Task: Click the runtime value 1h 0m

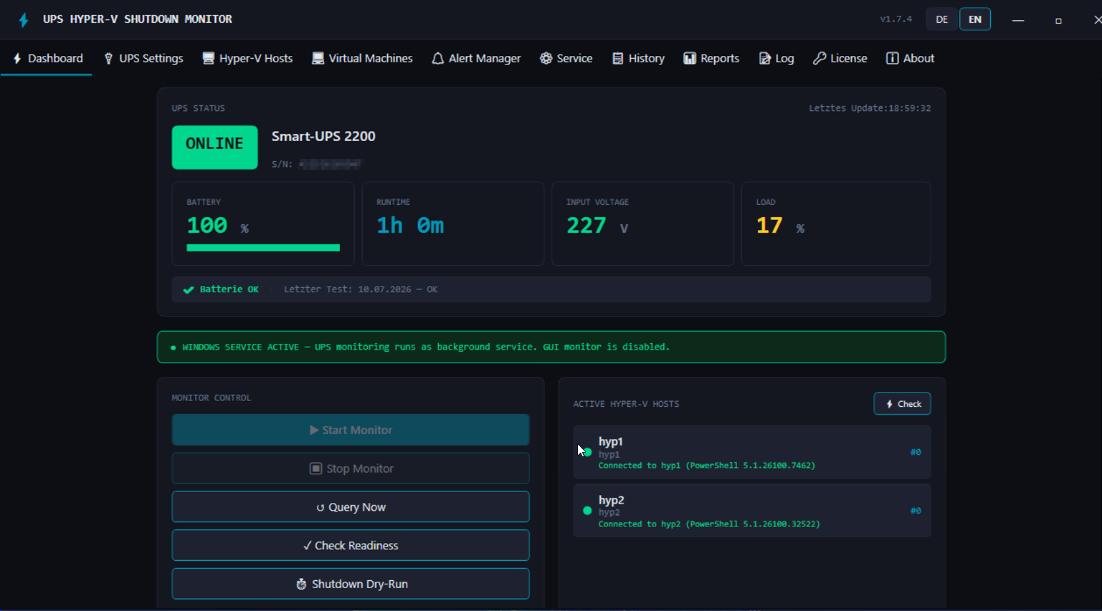Action: [410, 226]
